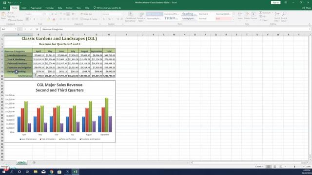
Task: Click the Save icon in title bar
Action: [x=4, y=2]
